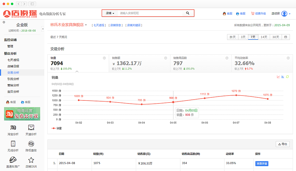Viewport: 296px width, 171px height.
Task: Open 引流分析 in the sidebar
Action: (13, 79)
